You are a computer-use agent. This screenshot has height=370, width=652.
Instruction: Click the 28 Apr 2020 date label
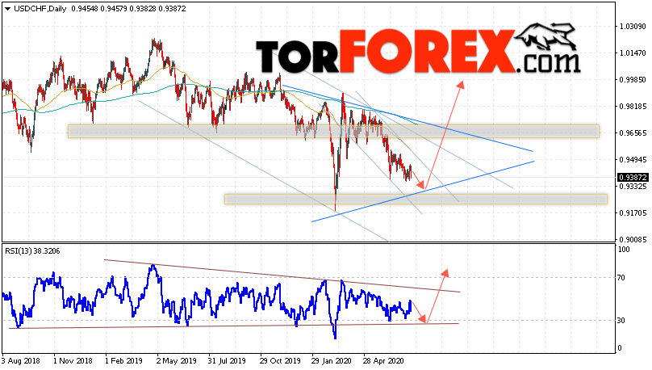click(383, 361)
